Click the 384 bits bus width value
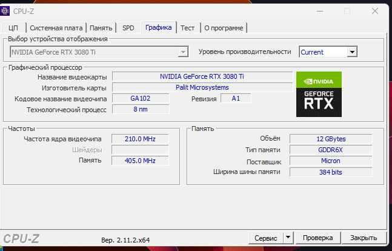Viewport: 392px width, 251px height. pyautogui.click(x=331, y=172)
